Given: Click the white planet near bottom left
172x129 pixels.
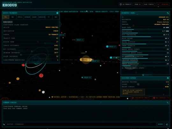Looking at the screenshot, I should (x=43, y=92).
